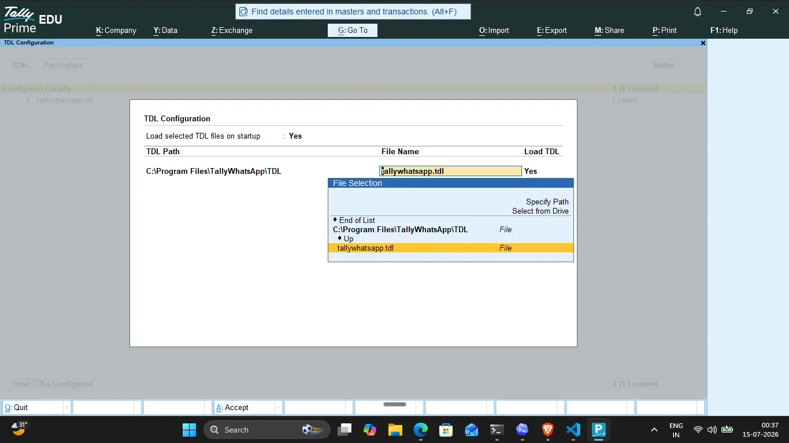The width and height of the screenshot is (789, 443).
Task: Open Brave browser from the taskbar
Action: (547, 430)
